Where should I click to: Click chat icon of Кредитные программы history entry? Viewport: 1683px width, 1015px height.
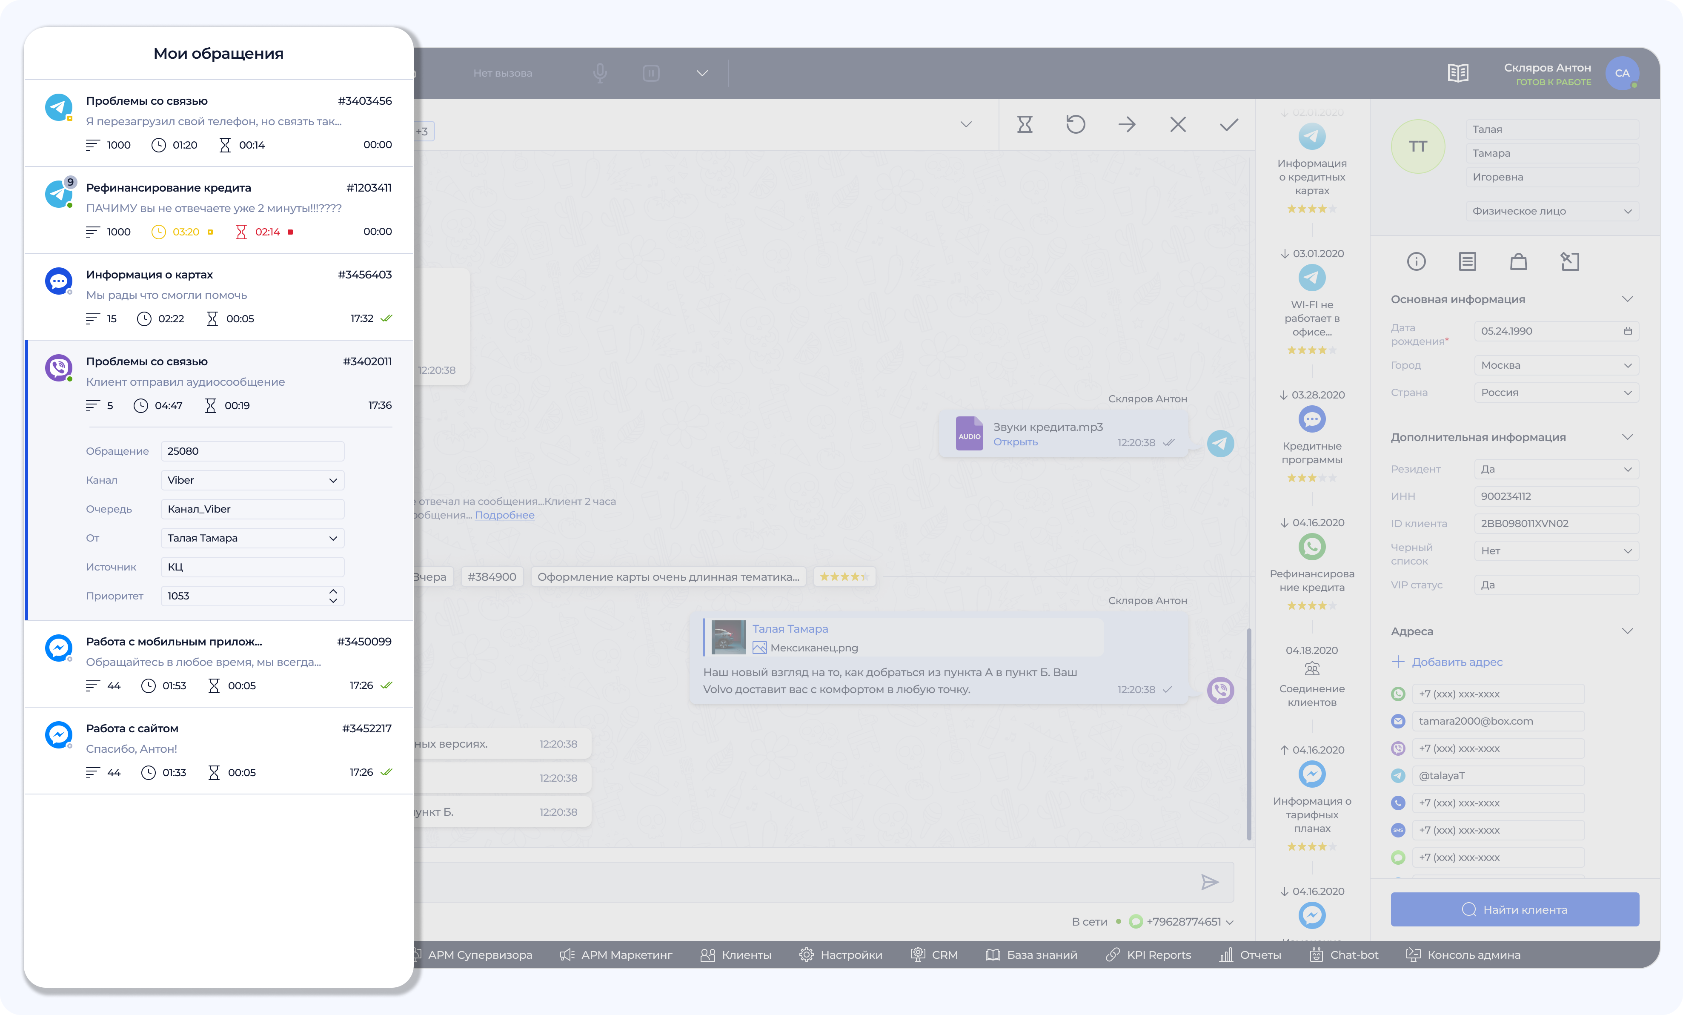click(1311, 419)
